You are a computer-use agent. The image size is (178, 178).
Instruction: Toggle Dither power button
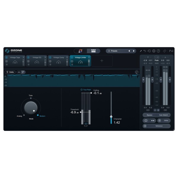(x=160, y=120)
